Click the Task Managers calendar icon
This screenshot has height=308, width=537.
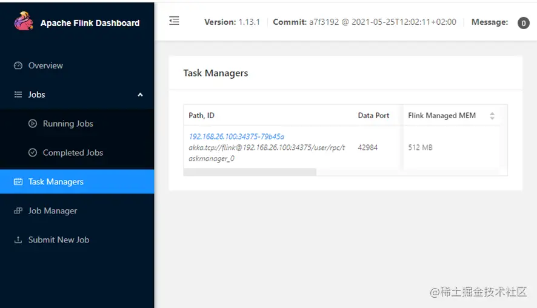click(18, 181)
